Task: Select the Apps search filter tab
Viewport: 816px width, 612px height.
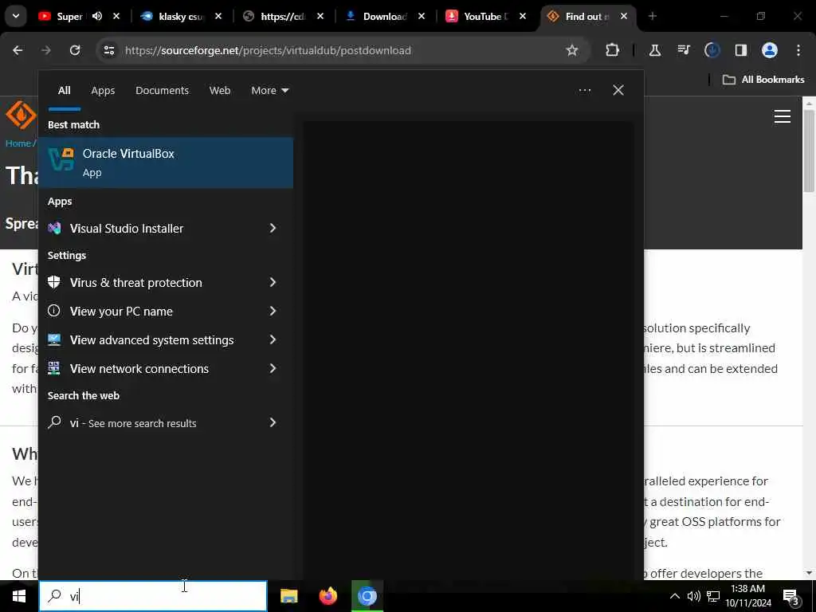Action: coord(103,91)
